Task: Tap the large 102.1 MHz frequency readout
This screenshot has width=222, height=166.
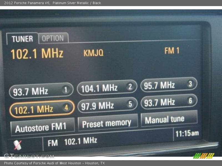Action: [37, 54]
